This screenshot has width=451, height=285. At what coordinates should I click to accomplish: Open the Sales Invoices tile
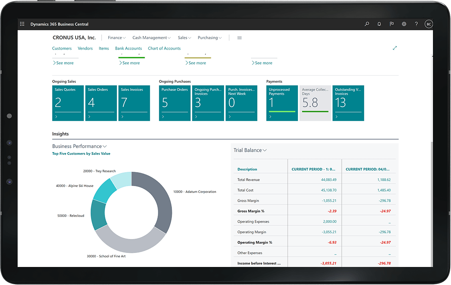click(134, 103)
